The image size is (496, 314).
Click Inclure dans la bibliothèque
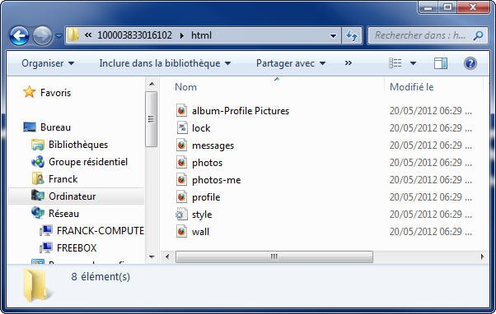click(165, 63)
